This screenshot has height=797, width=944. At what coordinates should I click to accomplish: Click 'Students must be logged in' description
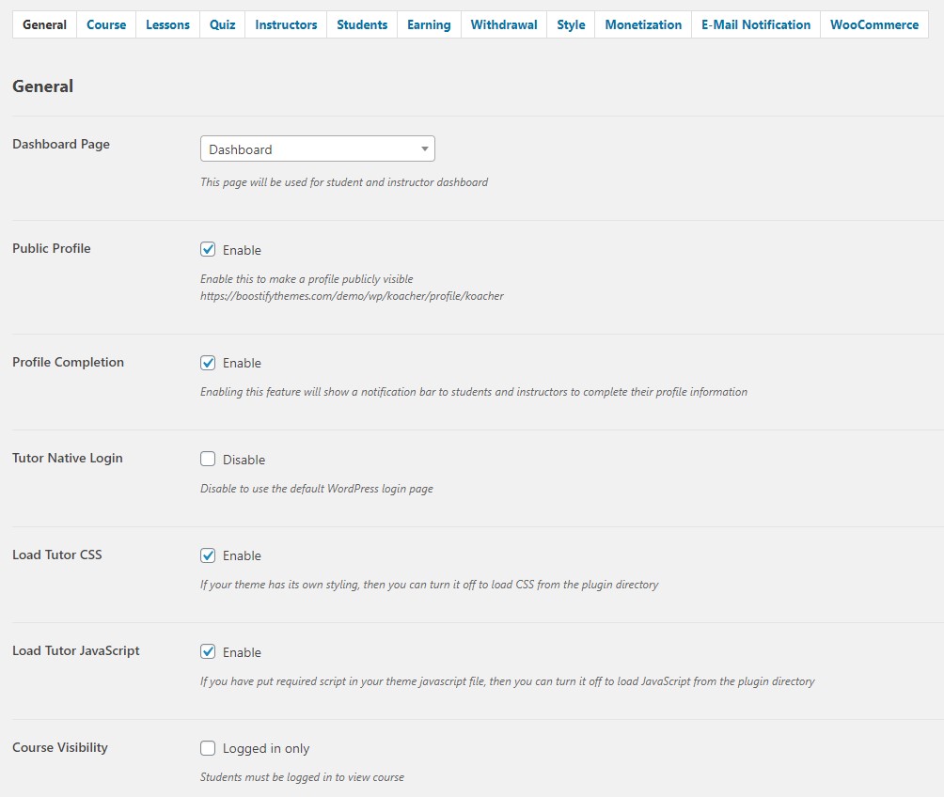point(302,777)
